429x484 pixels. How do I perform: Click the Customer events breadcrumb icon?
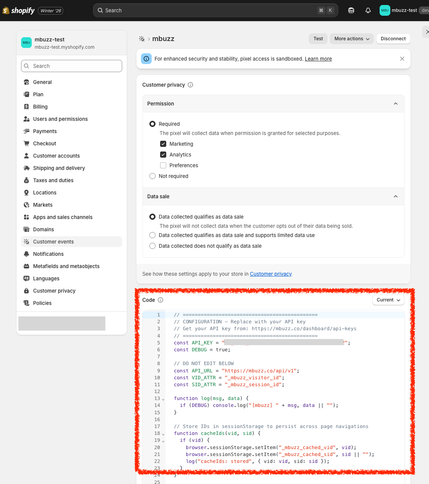pos(142,39)
